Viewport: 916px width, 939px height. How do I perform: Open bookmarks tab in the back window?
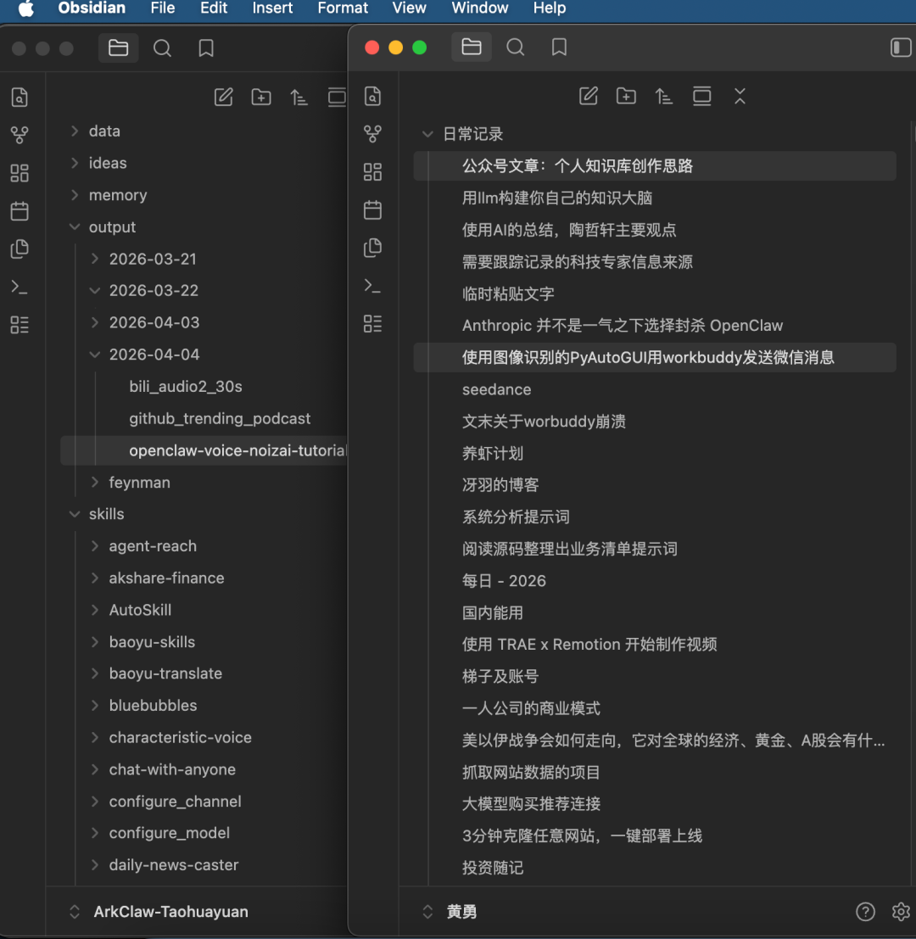click(206, 48)
